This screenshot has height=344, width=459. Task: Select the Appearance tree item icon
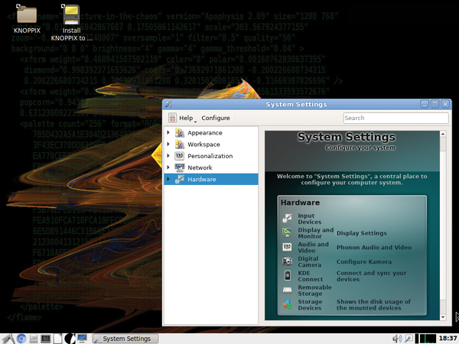click(x=180, y=132)
